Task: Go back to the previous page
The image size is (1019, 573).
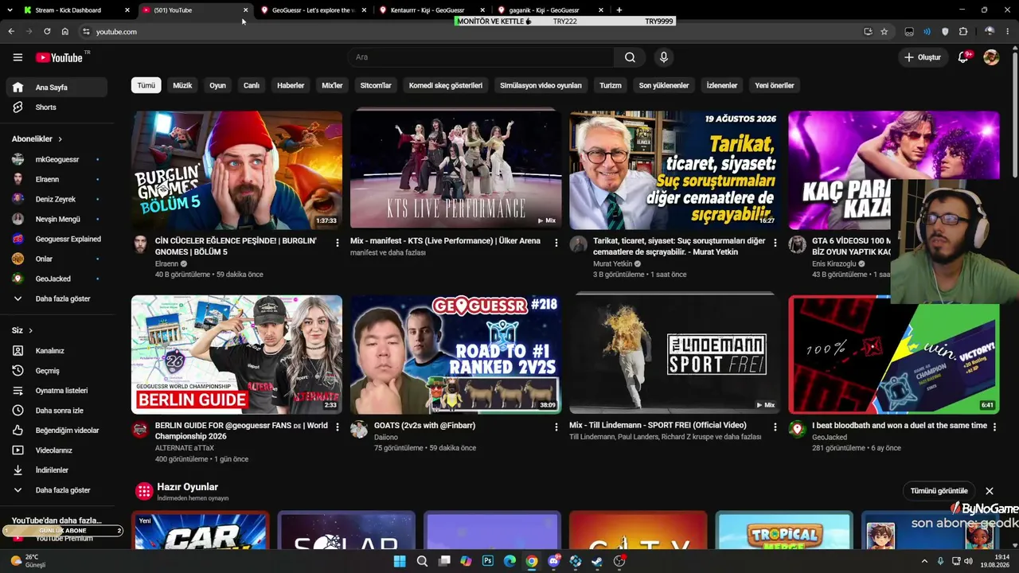Action: point(11,32)
